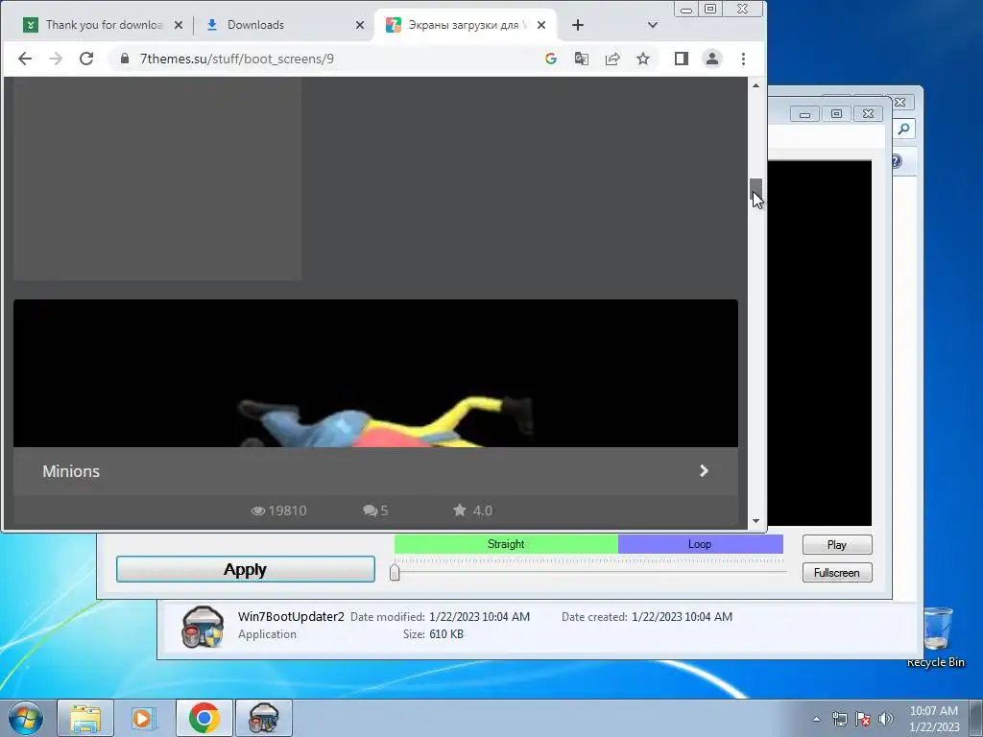This screenshot has height=737, width=983.
Task: Click the padlock site info icon
Action: (125, 59)
